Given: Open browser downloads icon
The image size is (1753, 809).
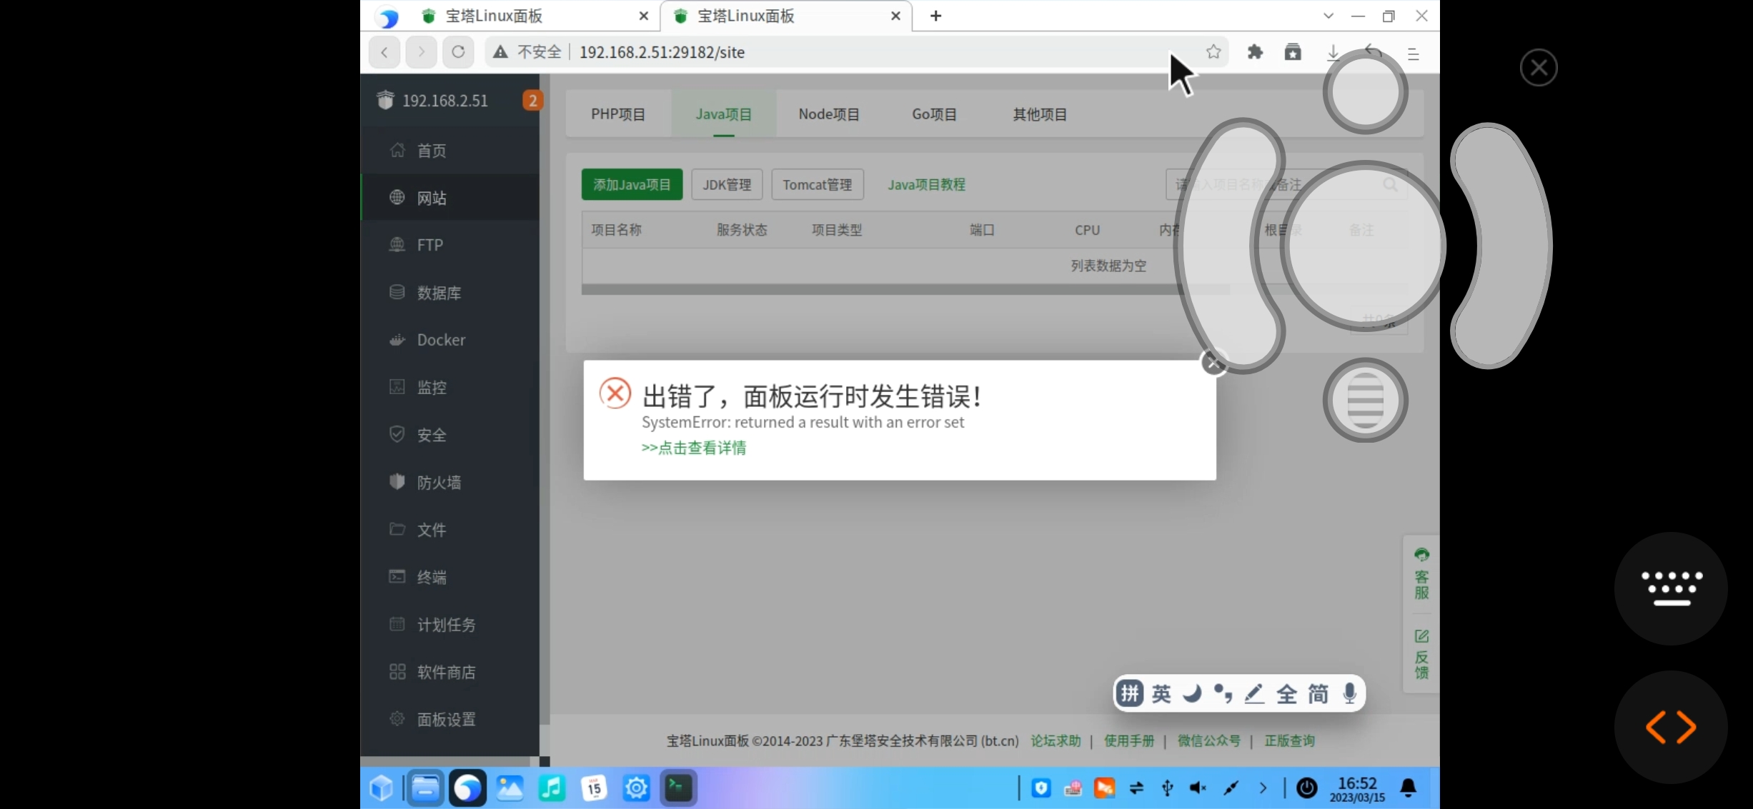Looking at the screenshot, I should [x=1333, y=53].
